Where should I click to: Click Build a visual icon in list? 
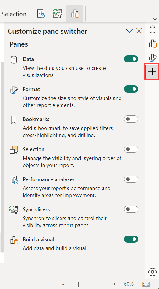click(x=14, y=240)
